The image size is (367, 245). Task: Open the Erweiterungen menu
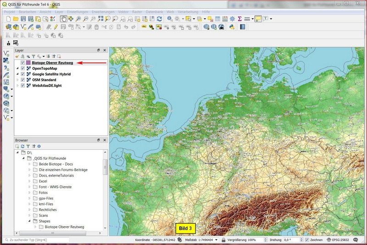tap(104, 11)
